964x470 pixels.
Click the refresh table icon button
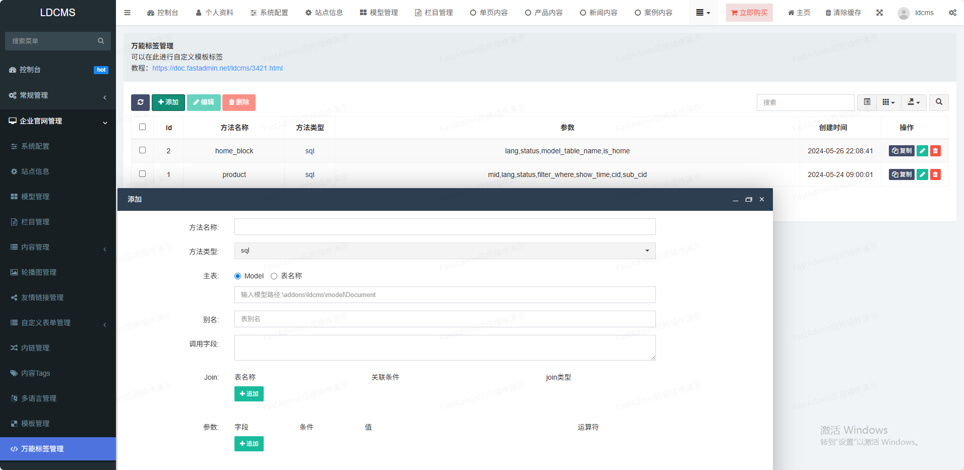tap(140, 102)
